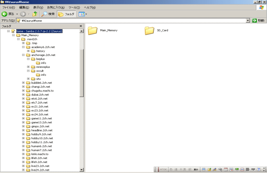Click the ATOK '英小' mode indicator
Viewport: 267px width, 173px height.
[196, 170]
